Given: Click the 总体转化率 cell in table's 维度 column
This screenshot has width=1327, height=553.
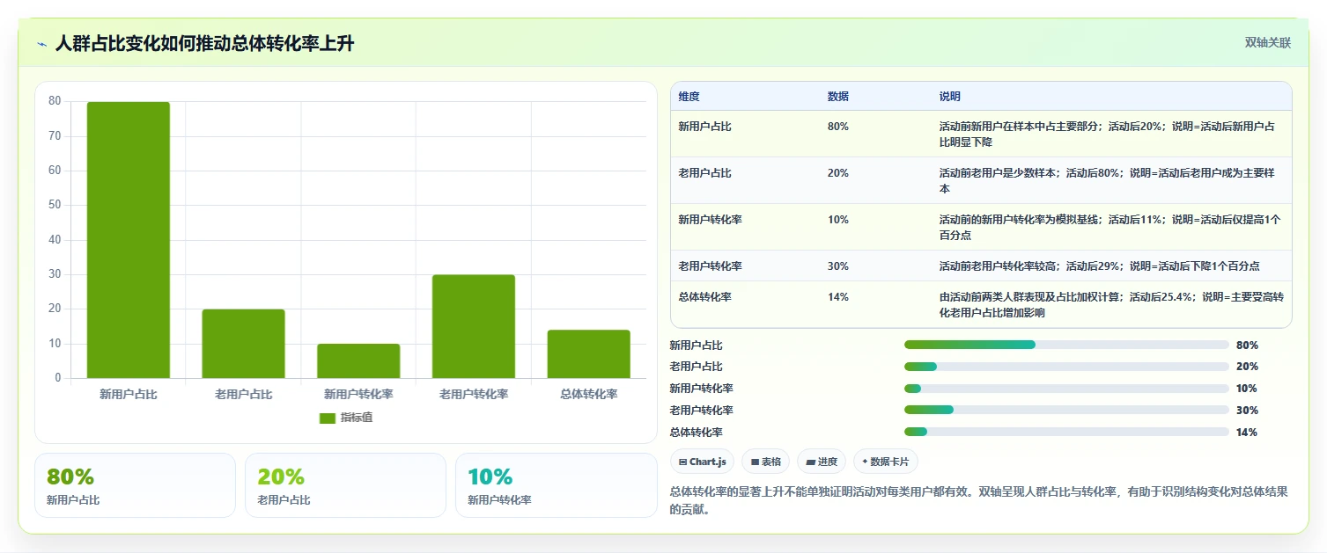Looking at the screenshot, I should pos(704,297).
